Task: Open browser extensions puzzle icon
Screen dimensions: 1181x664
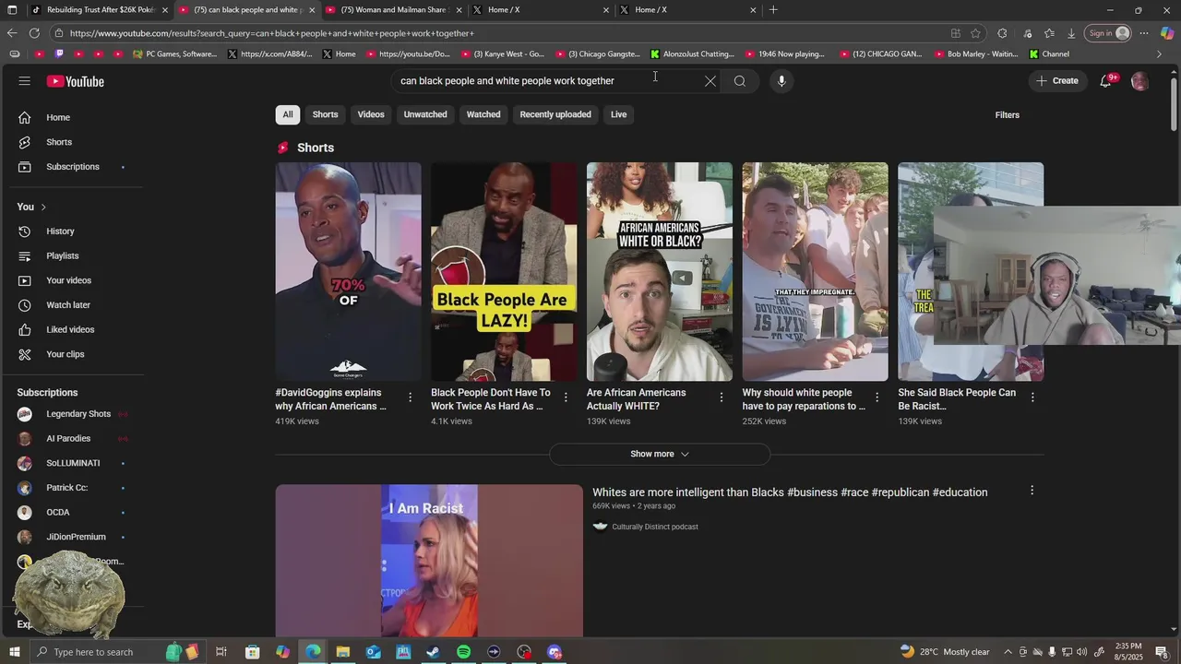Action: pos(1002,33)
